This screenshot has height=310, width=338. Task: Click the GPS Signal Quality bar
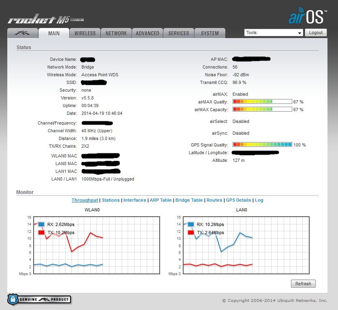click(262, 144)
